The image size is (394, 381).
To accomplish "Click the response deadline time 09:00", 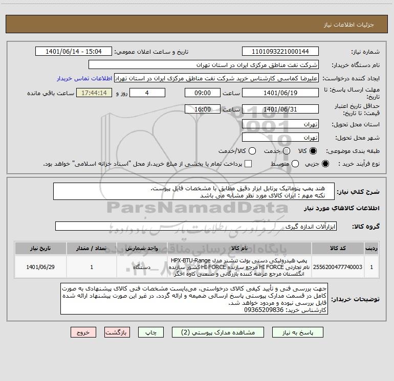I will pos(203,93).
